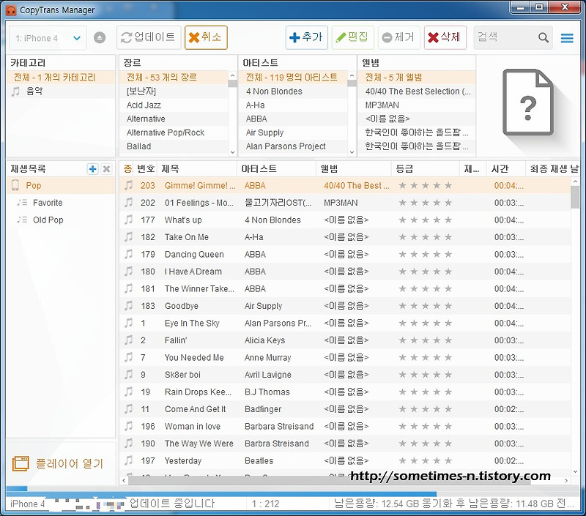Image resolution: width=586 pixels, height=516 pixels.
Task: Sort by 제목 column header
Action: (197, 169)
